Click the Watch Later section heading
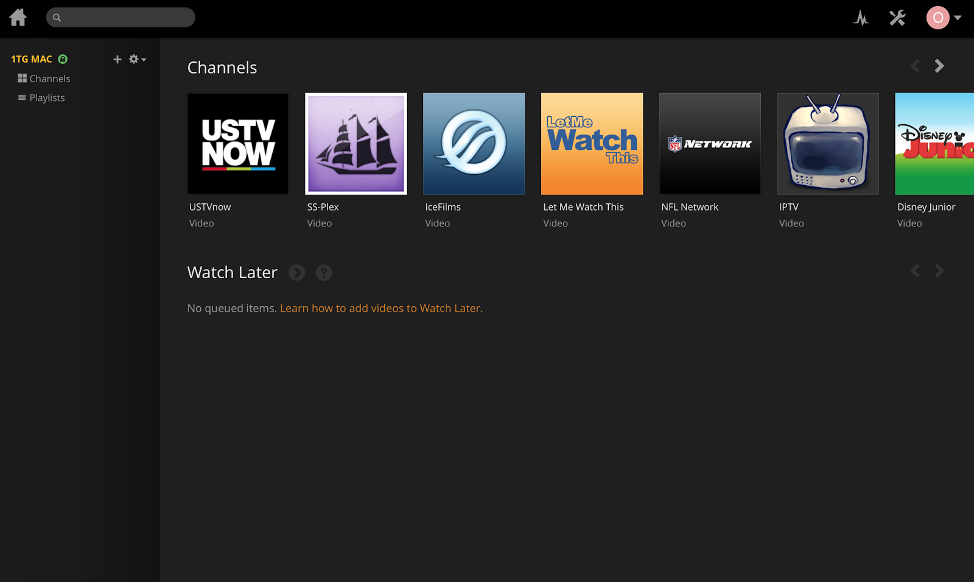This screenshot has width=974, height=582. (x=232, y=272)
